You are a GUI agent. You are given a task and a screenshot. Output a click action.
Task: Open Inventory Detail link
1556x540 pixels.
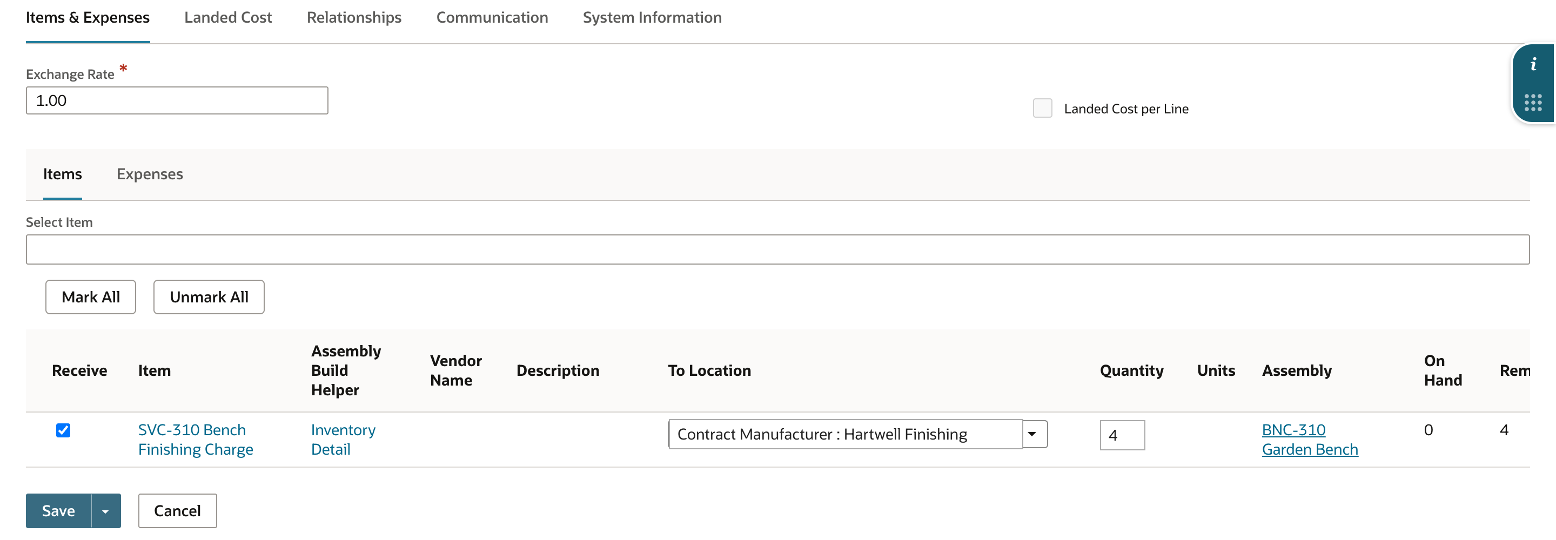(x=343, y=440)
